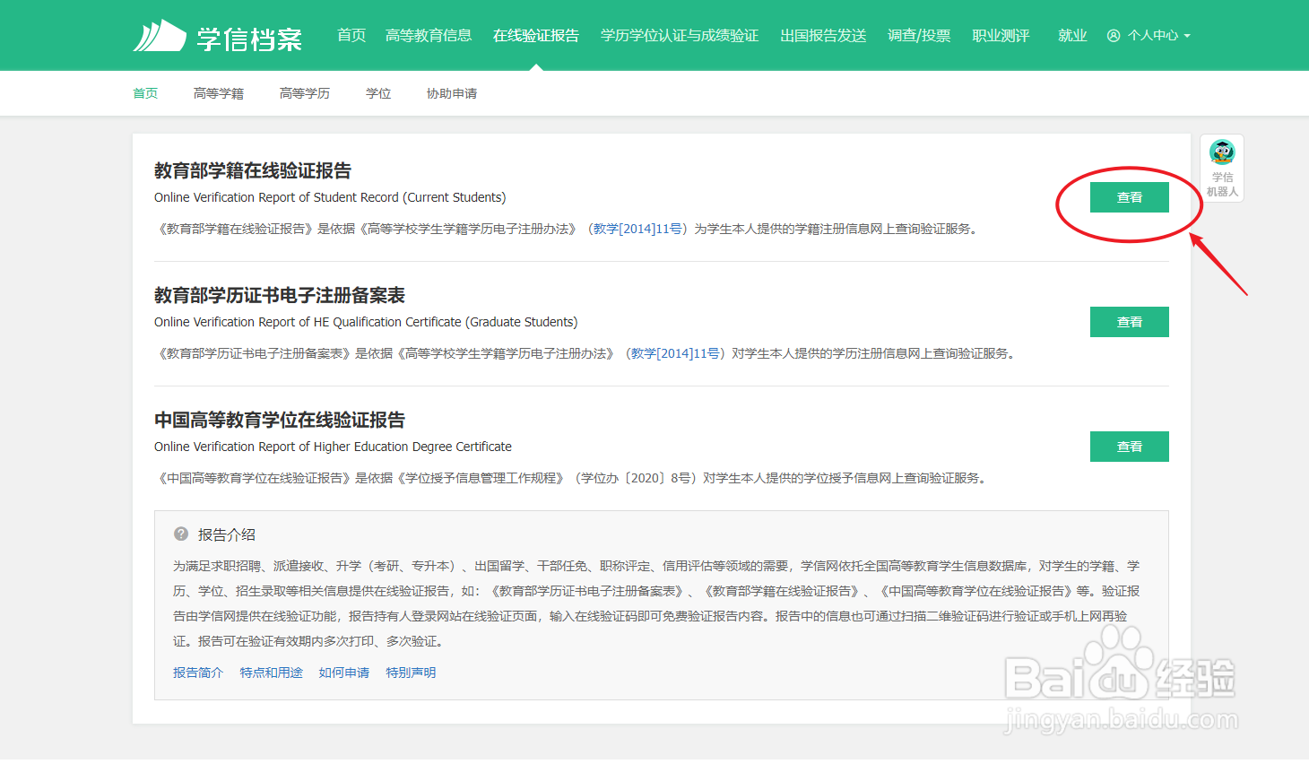Open the 学位 section tab
The height and width of the screenshot is (764, 1309).
tap(378, 92)
